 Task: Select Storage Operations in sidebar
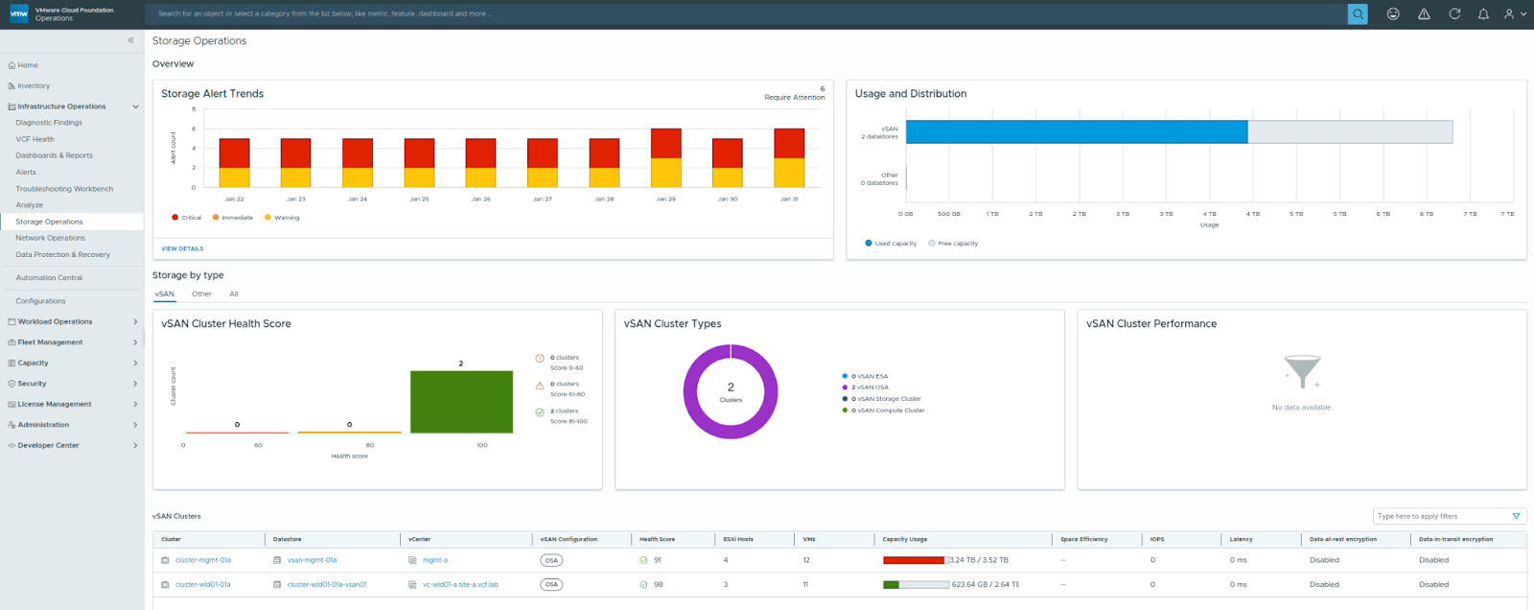(x=49, y=222)
